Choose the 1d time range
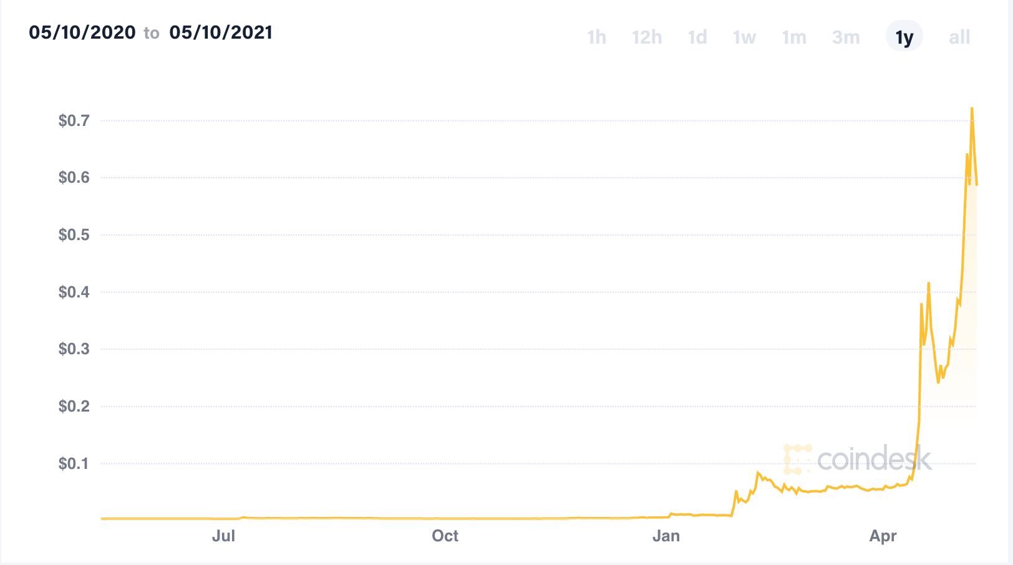 tap(697, 37)
